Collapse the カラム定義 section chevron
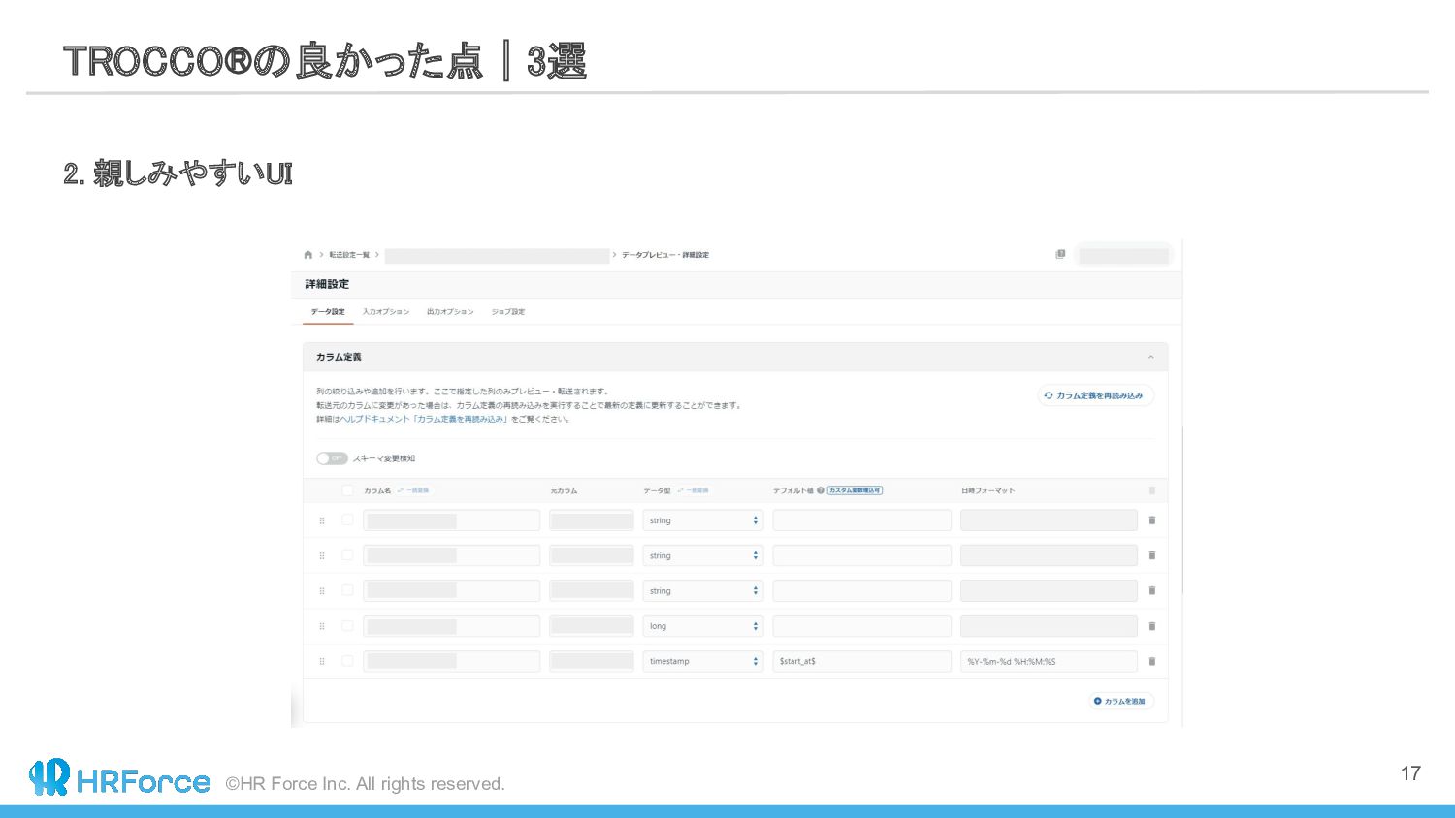The height and width of the screenshot is (818, 1455). [x=1151, y=357]
